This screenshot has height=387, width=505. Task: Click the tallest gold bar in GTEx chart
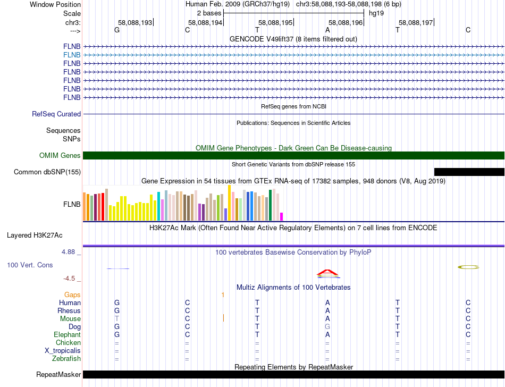[x=229, y=203]
